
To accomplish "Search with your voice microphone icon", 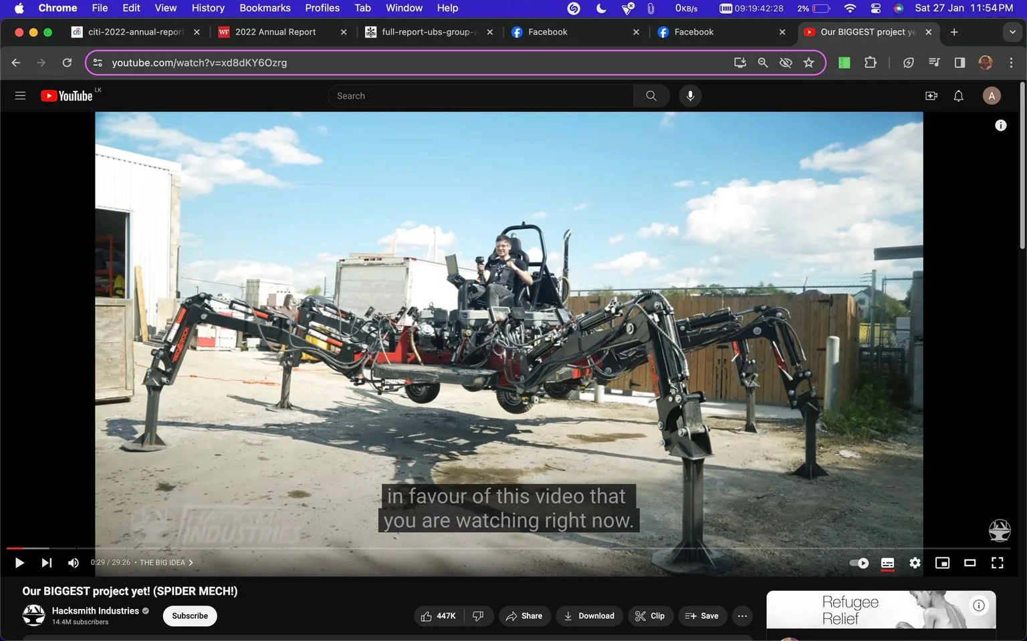I will [x=690, y=96].
